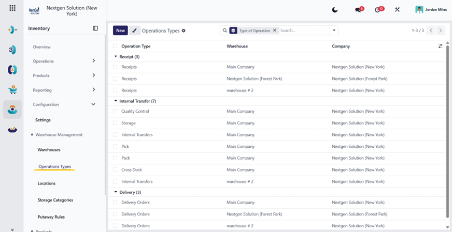
Task: Go to next page arrow
Action: 440,30
